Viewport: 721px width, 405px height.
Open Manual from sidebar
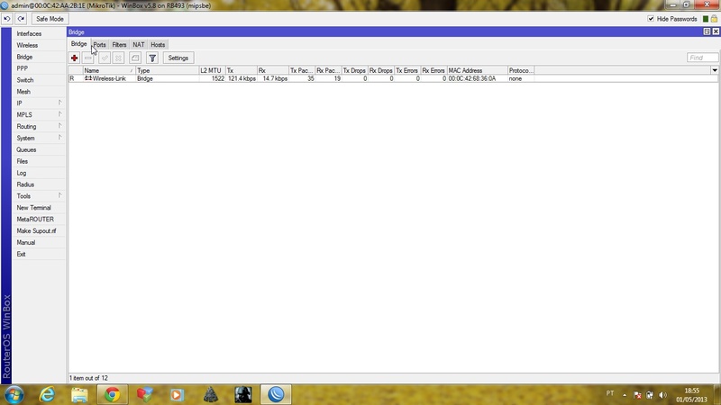click(x=39, y=242)
